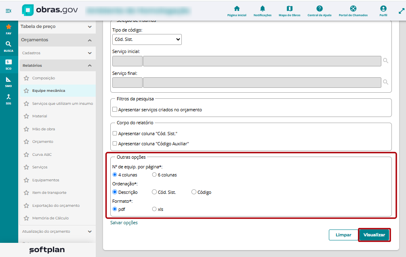This screenshot has width=406, height=257.
Task: Favorite the Equipe mecânica report star
Action: pos(26,91)
